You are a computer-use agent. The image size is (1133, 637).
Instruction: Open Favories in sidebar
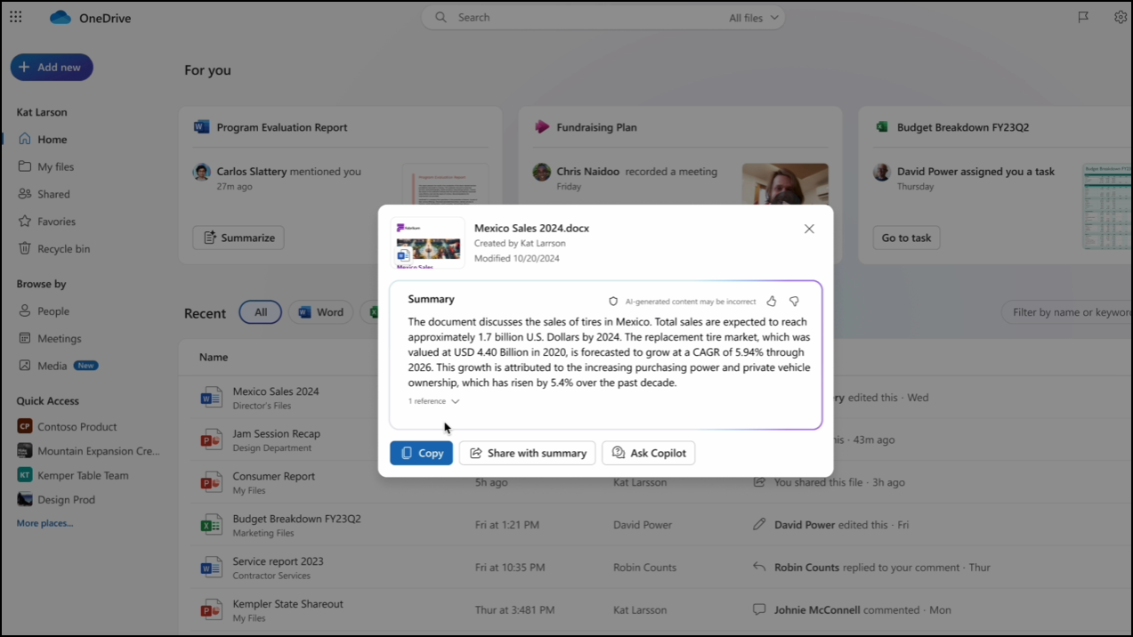[x=56, y=222]
